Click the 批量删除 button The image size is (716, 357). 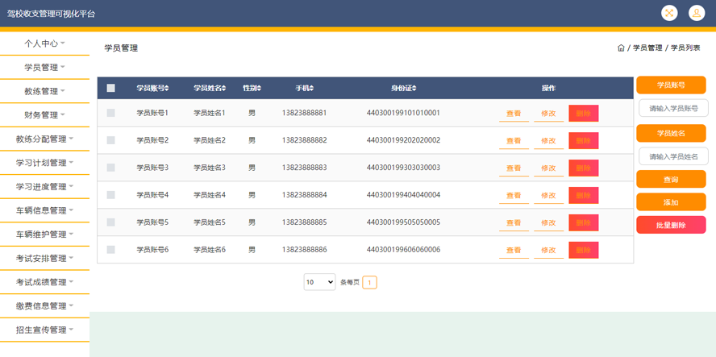click(671, 226)
